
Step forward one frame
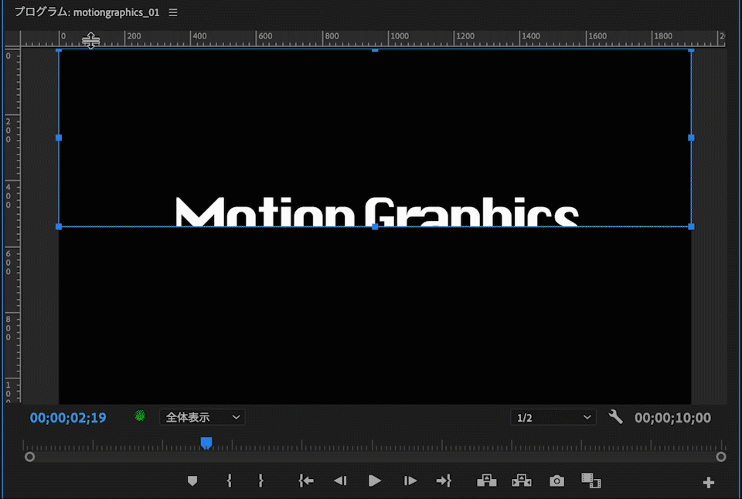pos(410,481)
